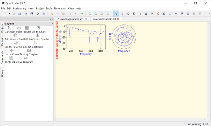The height and width of the screenshot is (126, 211).
Task: Undo the last action
Action: coord(76,14)
